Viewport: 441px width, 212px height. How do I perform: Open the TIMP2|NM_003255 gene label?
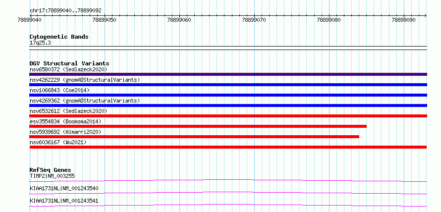pyautogui.click(x=52, y=176)
